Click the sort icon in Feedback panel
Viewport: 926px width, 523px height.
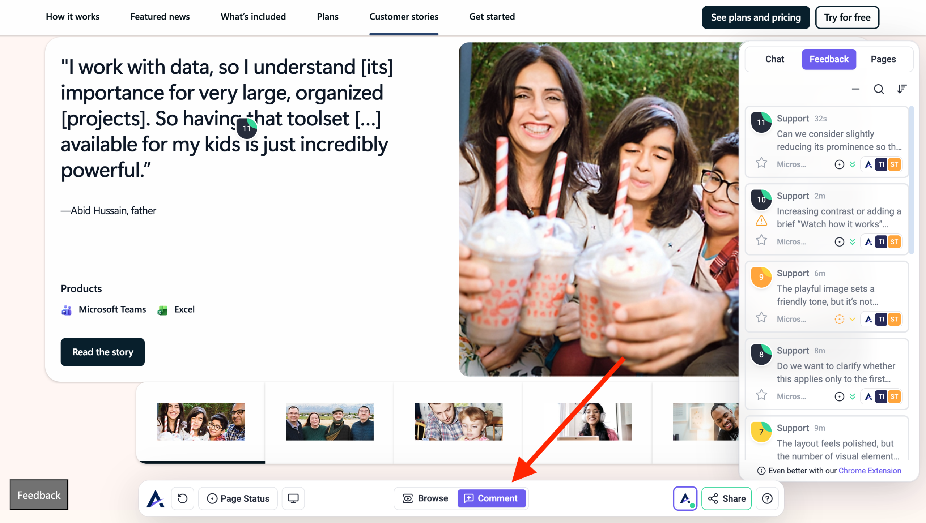[x=902, y=89]
